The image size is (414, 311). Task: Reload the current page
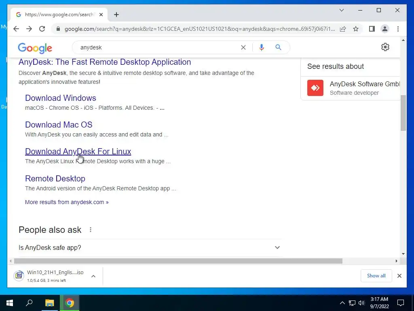tap(42, 29)
